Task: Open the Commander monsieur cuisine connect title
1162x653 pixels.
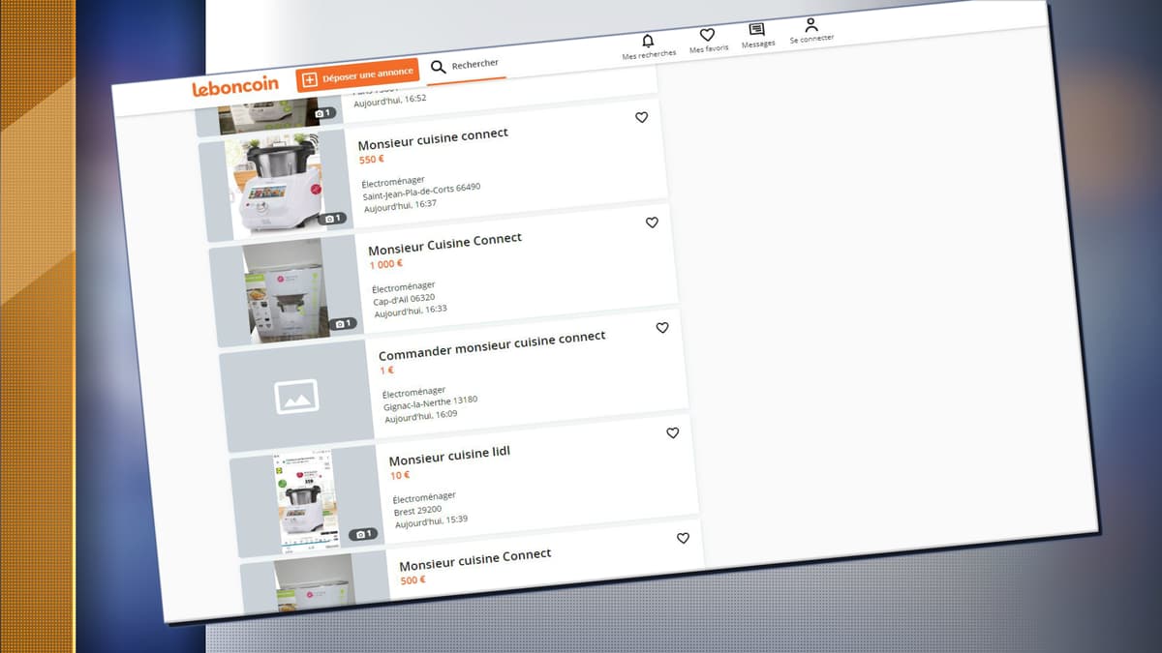Action: pos(492,345)
